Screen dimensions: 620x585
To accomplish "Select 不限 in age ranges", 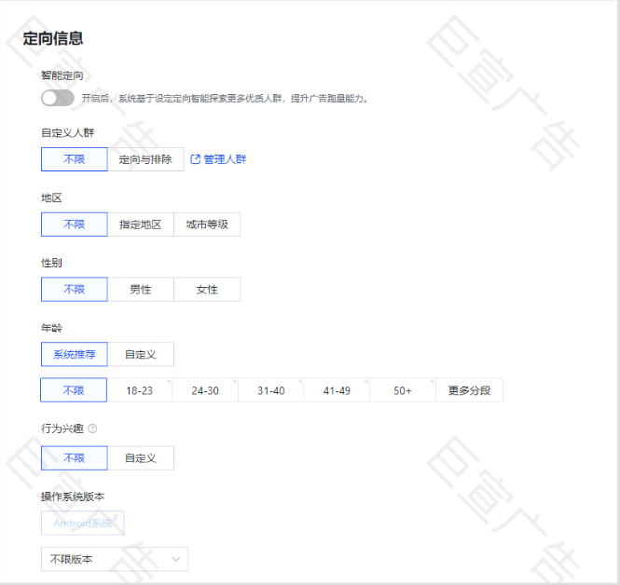I will (74, 390).
